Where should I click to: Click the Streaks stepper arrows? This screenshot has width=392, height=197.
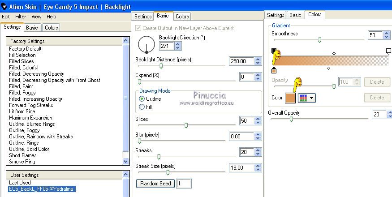tap(258, 152)
